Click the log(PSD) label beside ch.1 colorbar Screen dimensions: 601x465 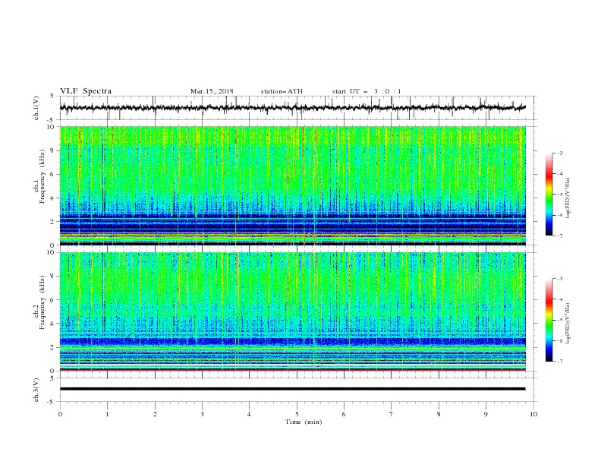568,198
